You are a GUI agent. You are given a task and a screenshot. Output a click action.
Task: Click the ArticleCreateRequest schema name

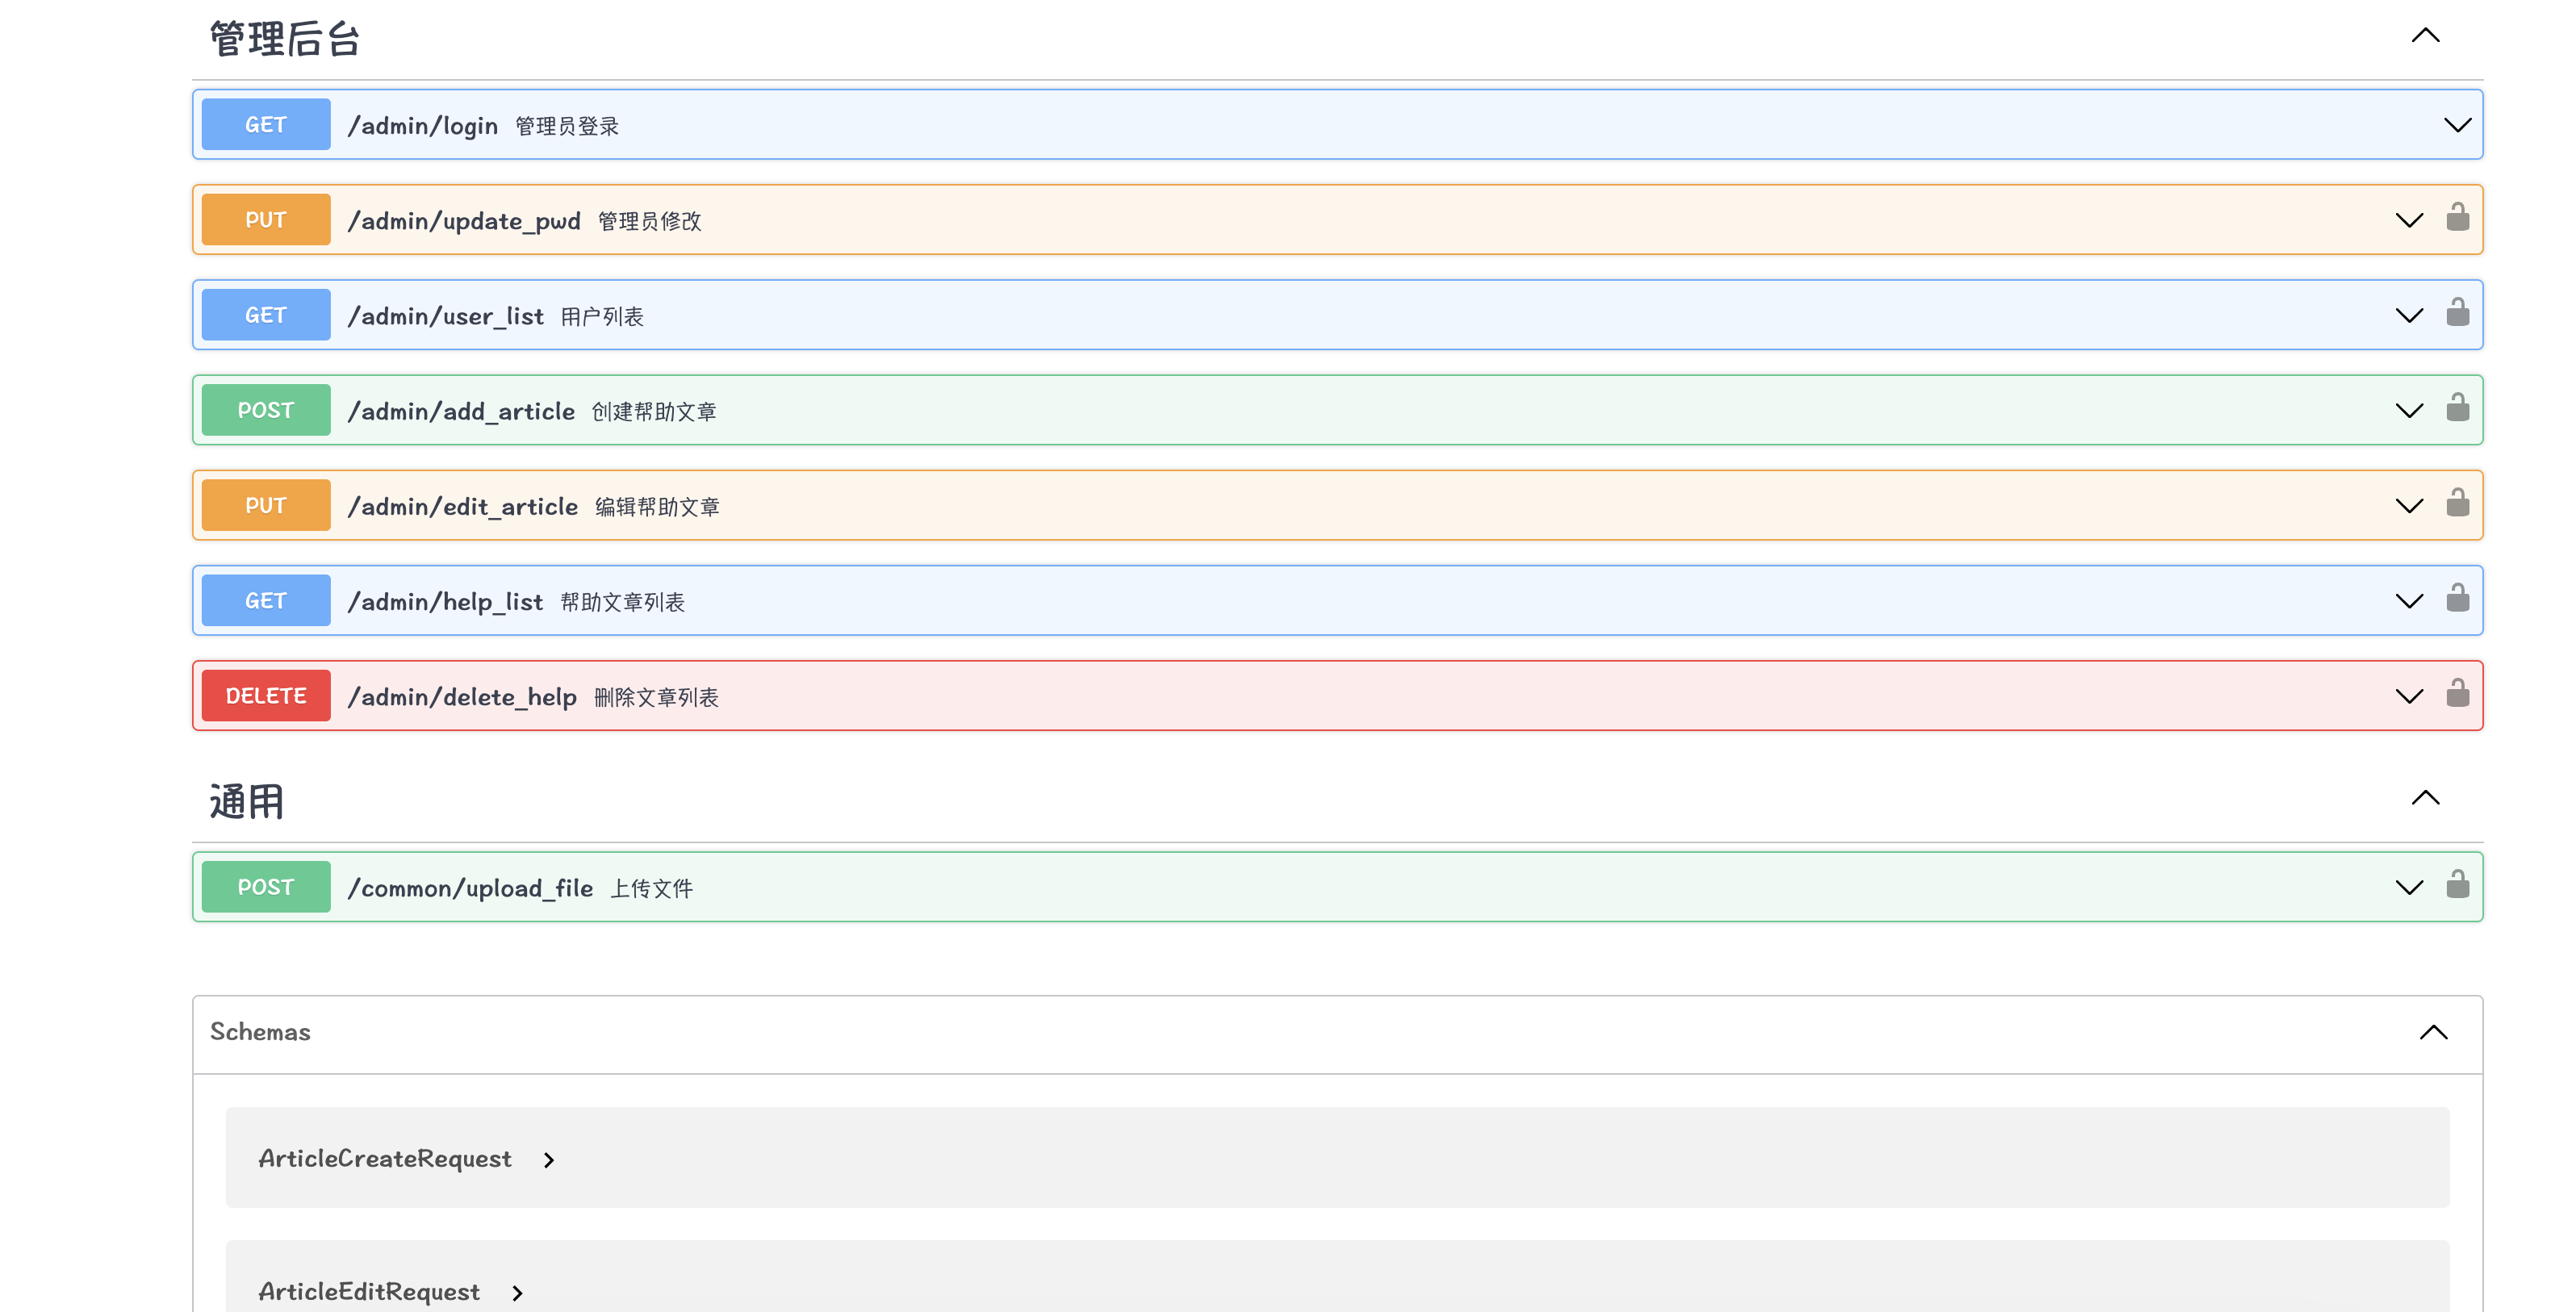point(385,1158)
